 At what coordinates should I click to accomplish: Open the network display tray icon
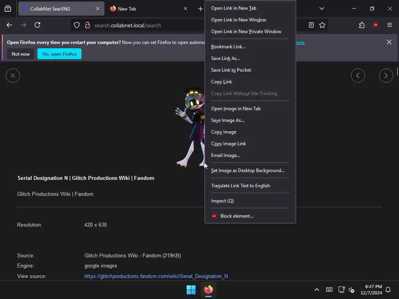(341, 290)
